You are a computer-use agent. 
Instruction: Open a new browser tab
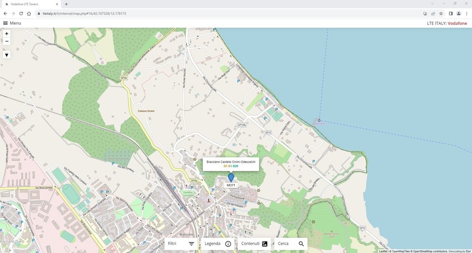66,4
